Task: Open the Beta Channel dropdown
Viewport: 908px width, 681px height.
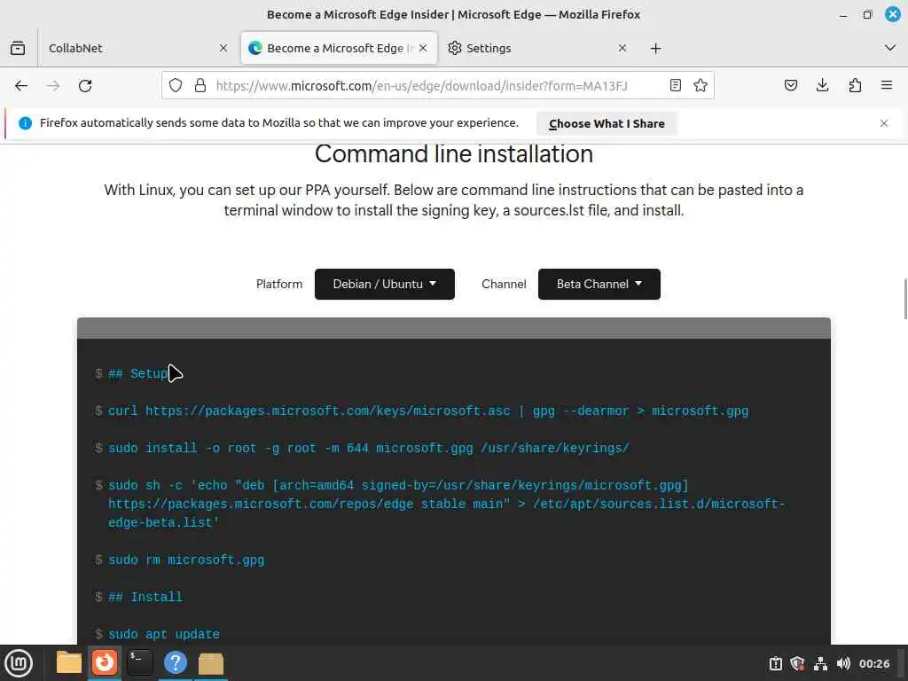Action: pos(599,284)
